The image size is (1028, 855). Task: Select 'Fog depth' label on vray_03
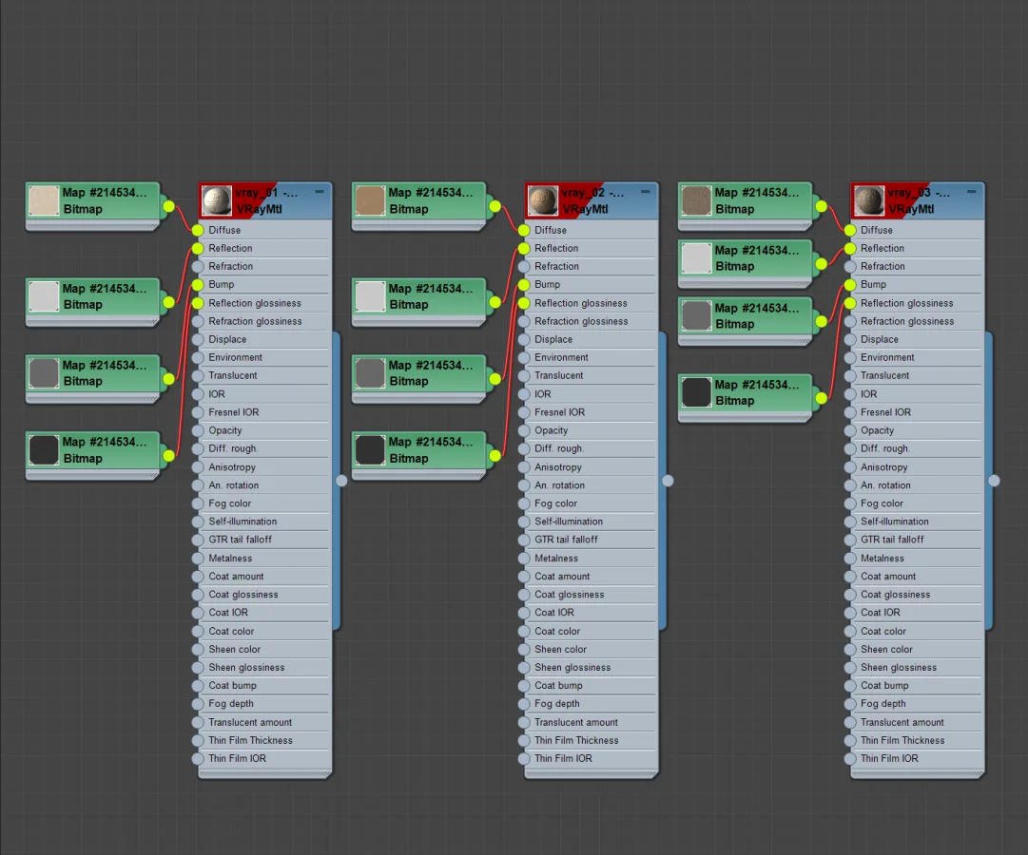click(883, 704)
